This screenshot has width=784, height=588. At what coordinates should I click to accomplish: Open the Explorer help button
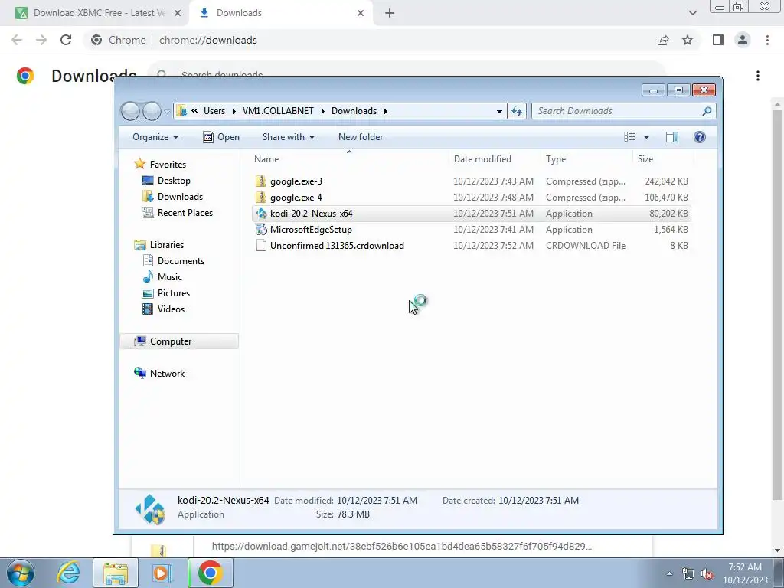click(700, 137)
